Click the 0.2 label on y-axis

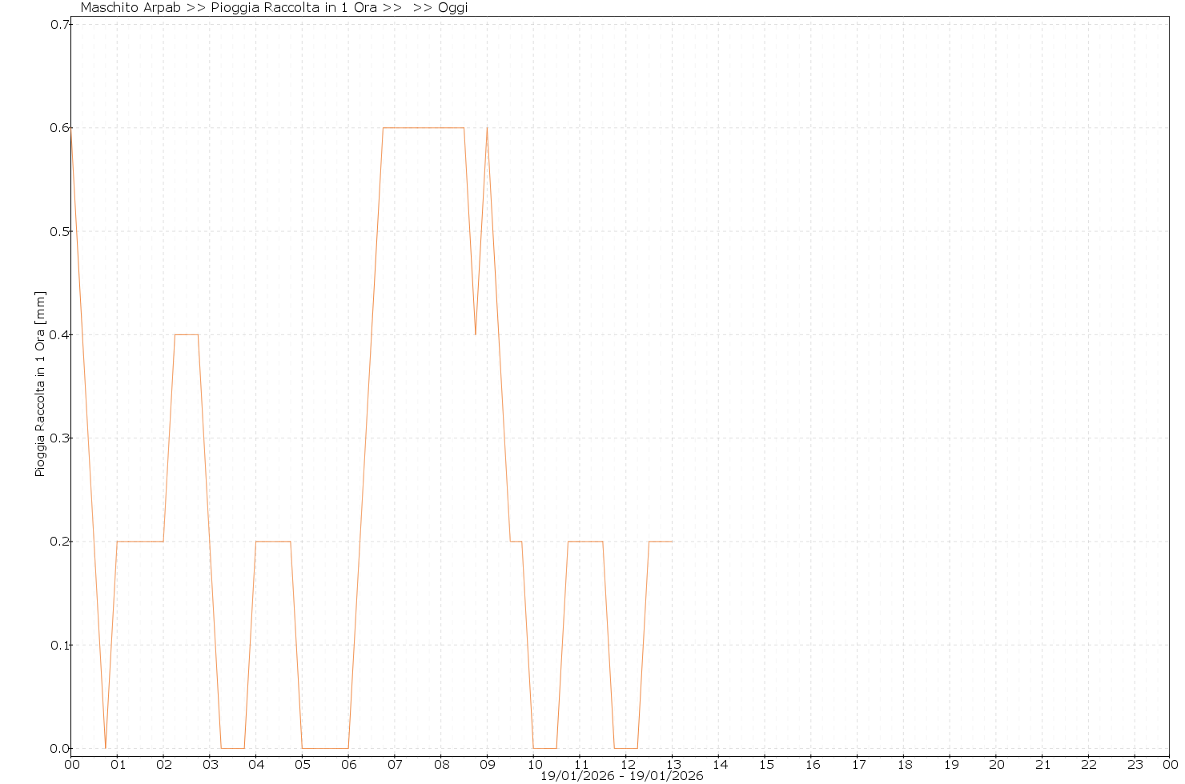point(60,542)
